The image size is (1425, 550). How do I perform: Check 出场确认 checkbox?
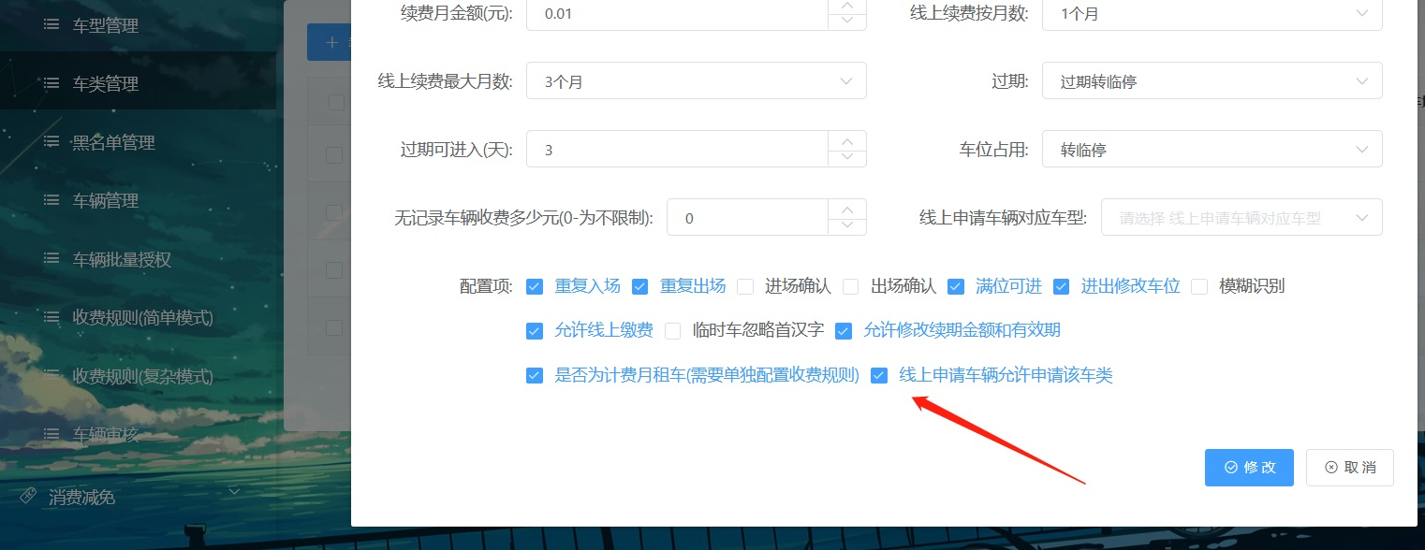(851, 286)
